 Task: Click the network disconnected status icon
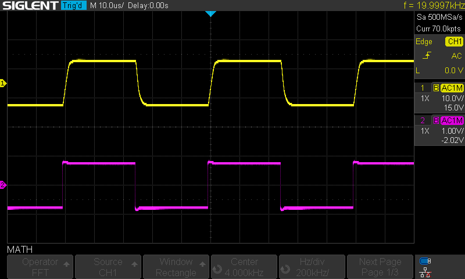tap(425, 272)
